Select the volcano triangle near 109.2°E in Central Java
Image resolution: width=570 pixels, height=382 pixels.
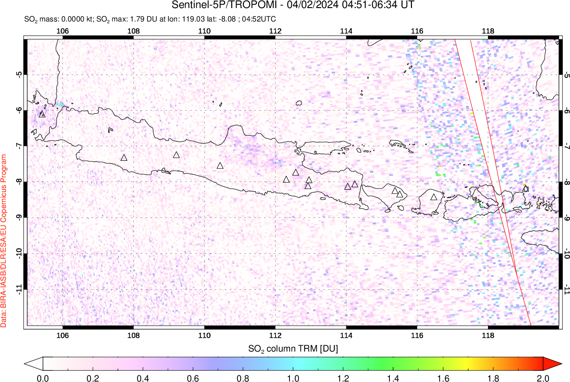click(x=177, y=155)
